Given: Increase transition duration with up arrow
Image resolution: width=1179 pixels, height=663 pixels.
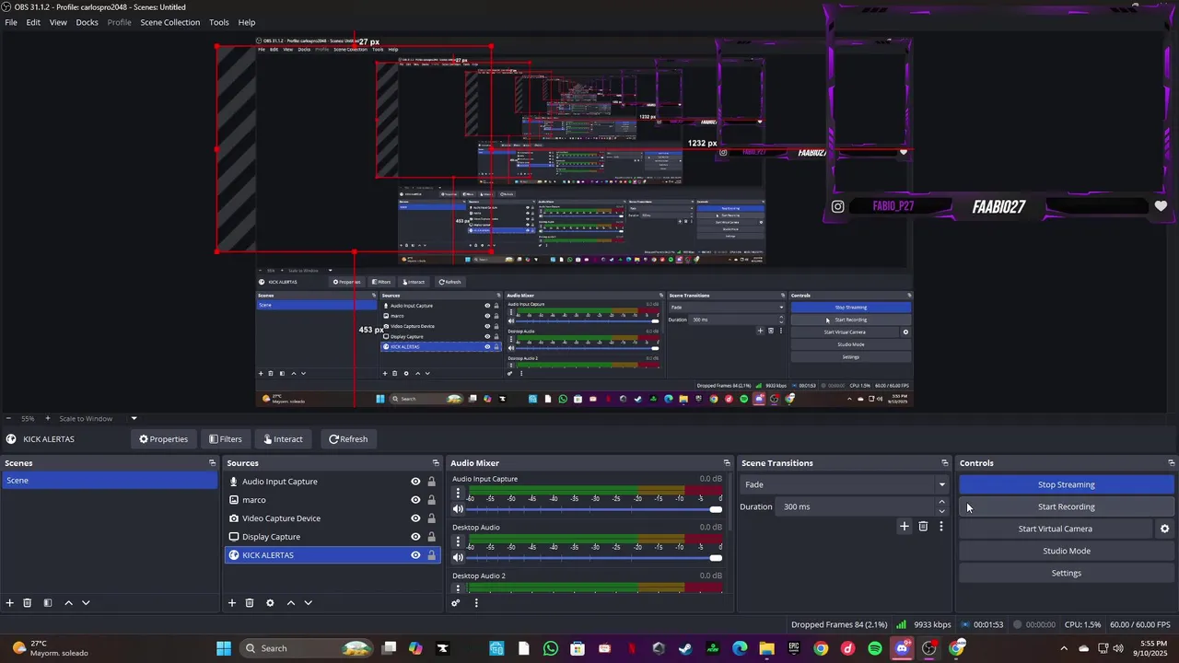Looking at the screenshot, I should [x=941, y=502].
